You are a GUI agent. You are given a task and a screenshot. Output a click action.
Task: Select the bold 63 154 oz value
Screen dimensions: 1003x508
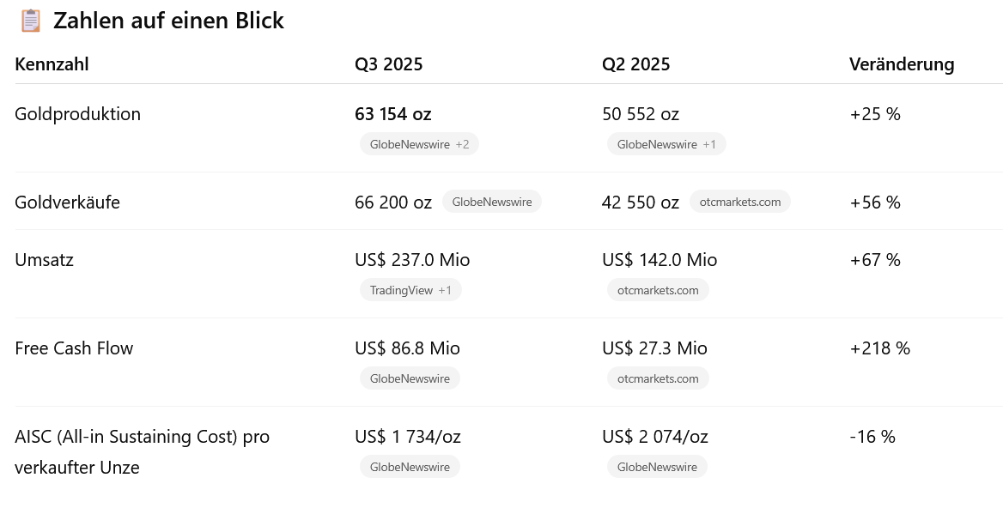tap(392, 114)
